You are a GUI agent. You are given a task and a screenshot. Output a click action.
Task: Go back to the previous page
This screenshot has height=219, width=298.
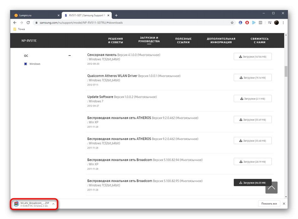[15, 23]
